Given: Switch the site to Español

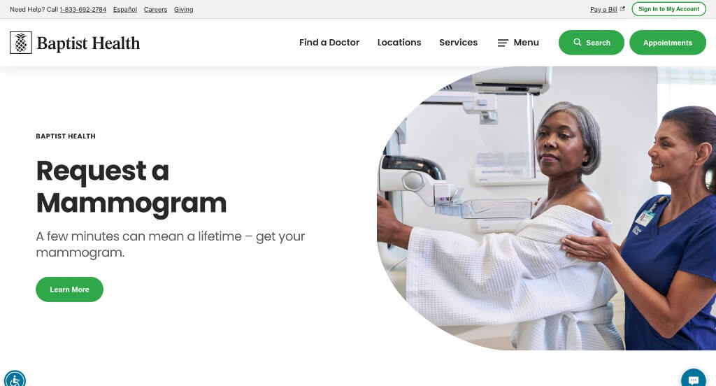Looking at the screenshot, I should click(x=125, y=9).
